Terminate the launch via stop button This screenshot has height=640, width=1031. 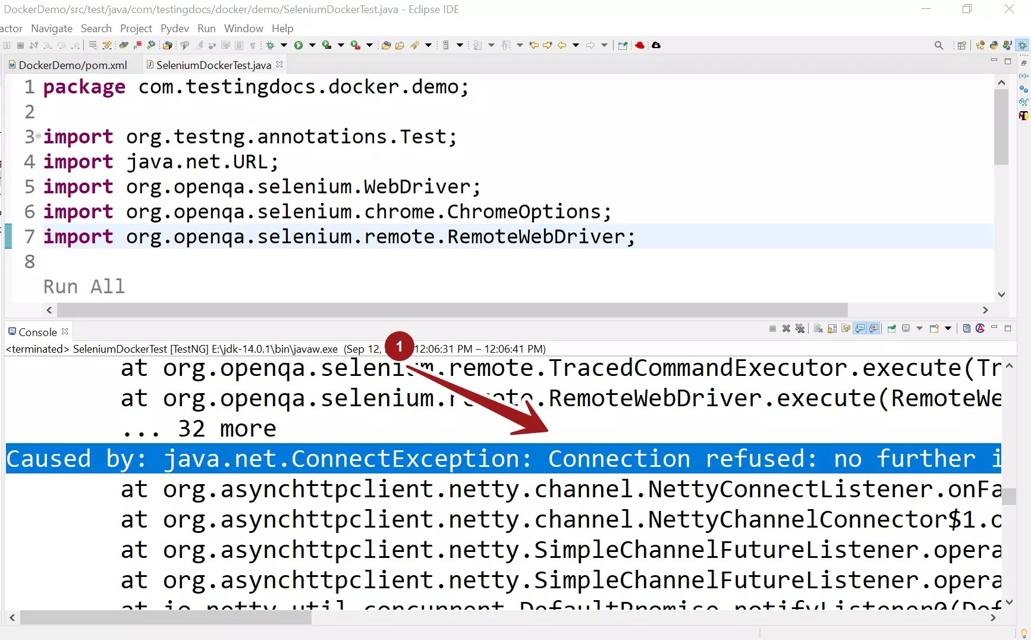(772, 328)
